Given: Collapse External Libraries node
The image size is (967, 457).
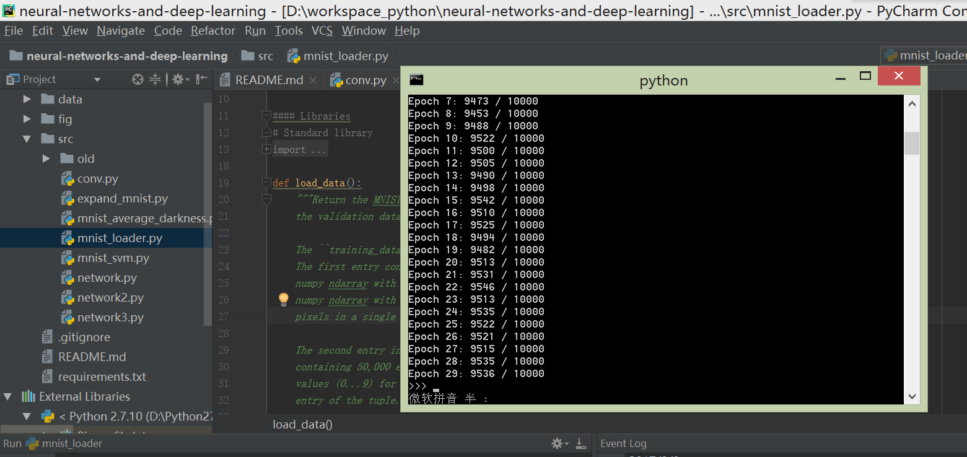Looking at the screenshot, I should click(8, 396).
